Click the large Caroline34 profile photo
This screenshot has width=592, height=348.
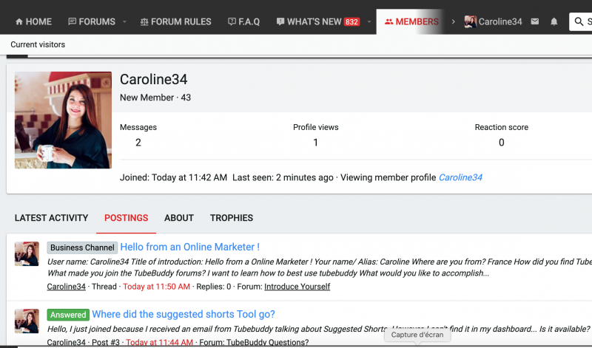pyautogui.click(x=63, y=120)
